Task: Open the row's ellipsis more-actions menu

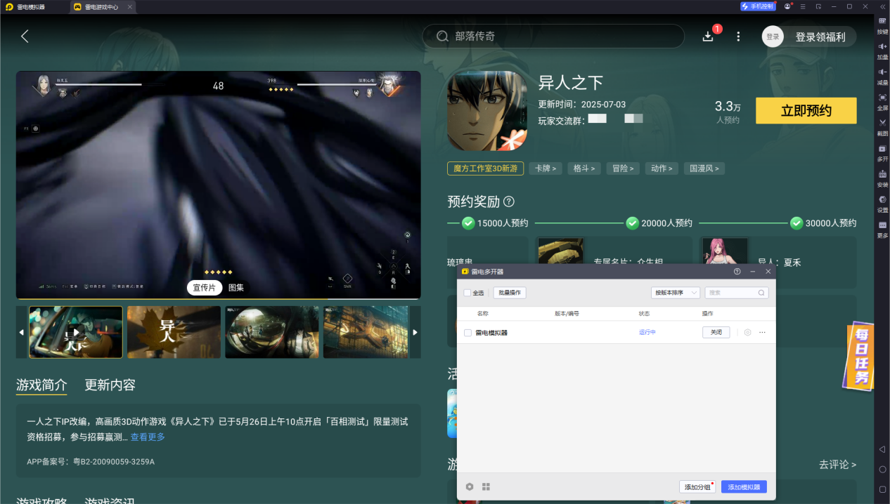Action: coord(762,333)
